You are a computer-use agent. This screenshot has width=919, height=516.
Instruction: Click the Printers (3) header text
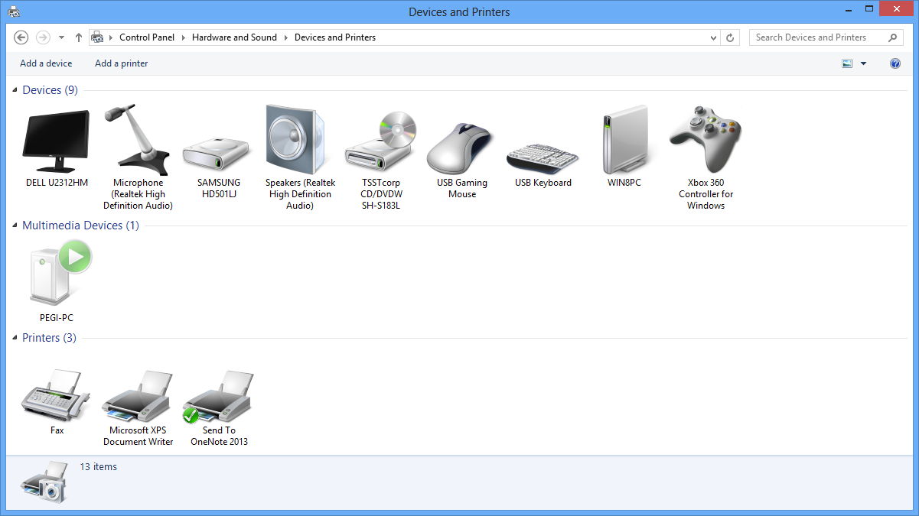[50, 338]
